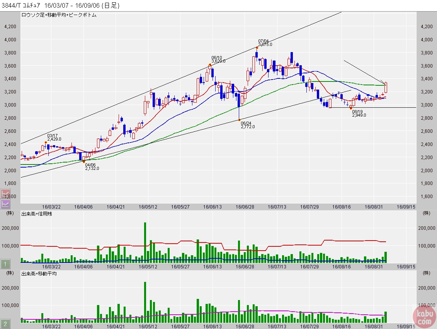Image resolution: width=437 pixels, height=329 pixels.
Task: Click the 4,200 label on the right price axis
Action: (x=427, y=27)
